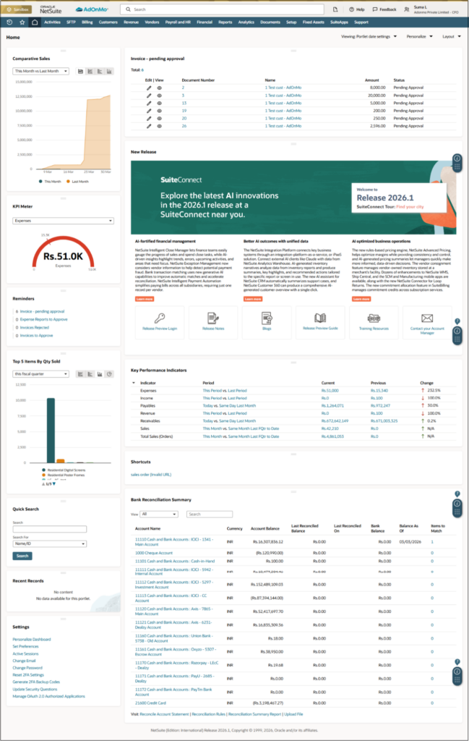Click the Bank Reconciliation search field
The image size is (469, 741).
[x=210, y=515]
